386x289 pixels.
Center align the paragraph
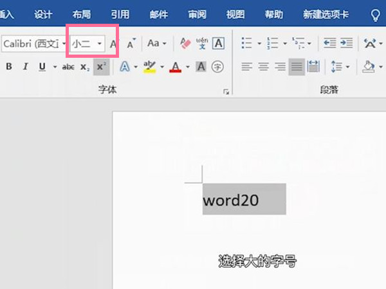point(263,67)
